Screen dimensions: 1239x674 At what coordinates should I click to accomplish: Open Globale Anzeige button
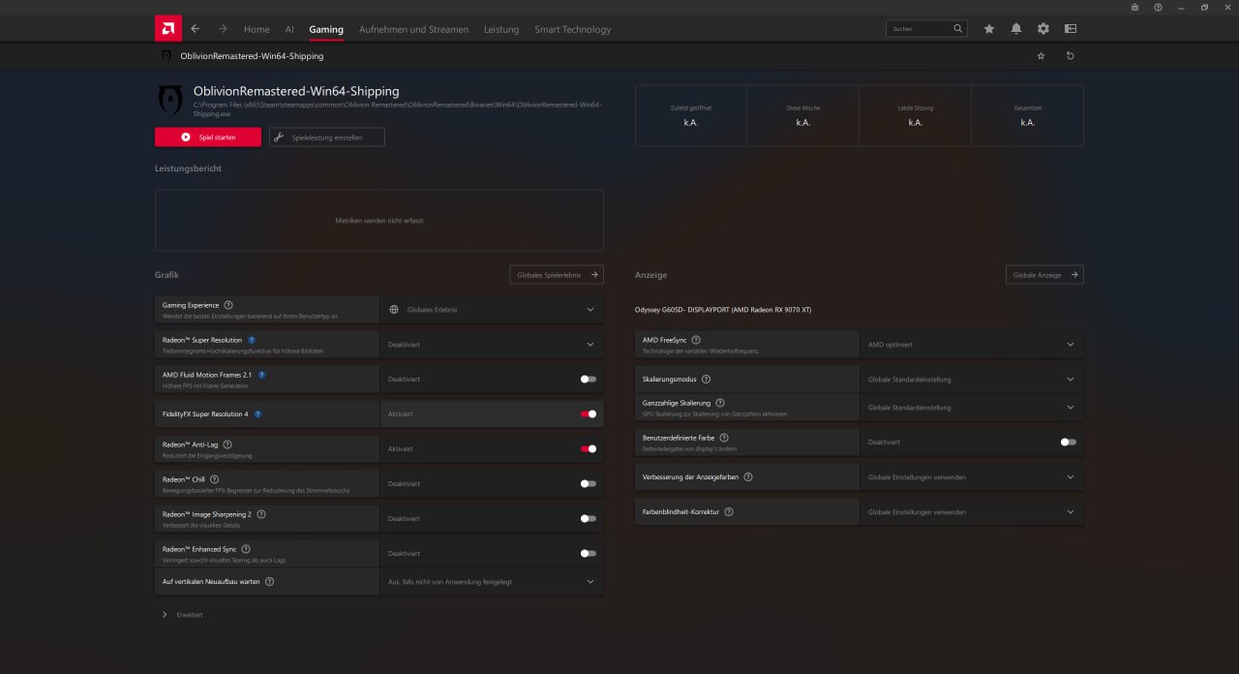(1044, 275)
